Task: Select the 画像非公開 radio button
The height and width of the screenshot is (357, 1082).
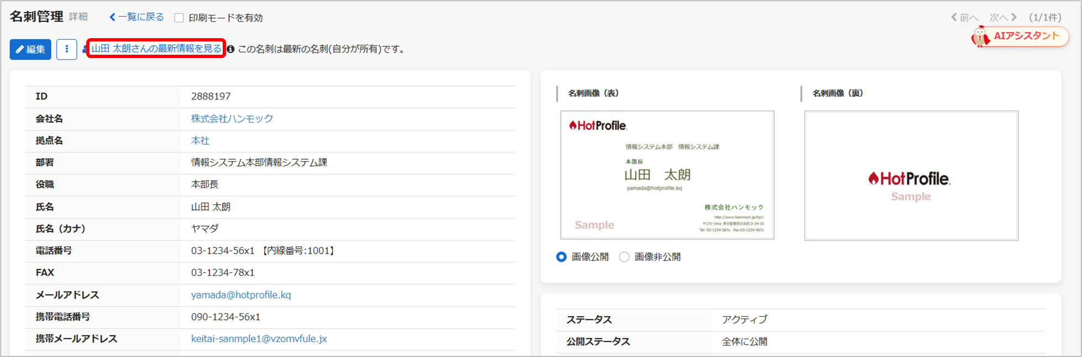Action: click(x=624, y=257)
